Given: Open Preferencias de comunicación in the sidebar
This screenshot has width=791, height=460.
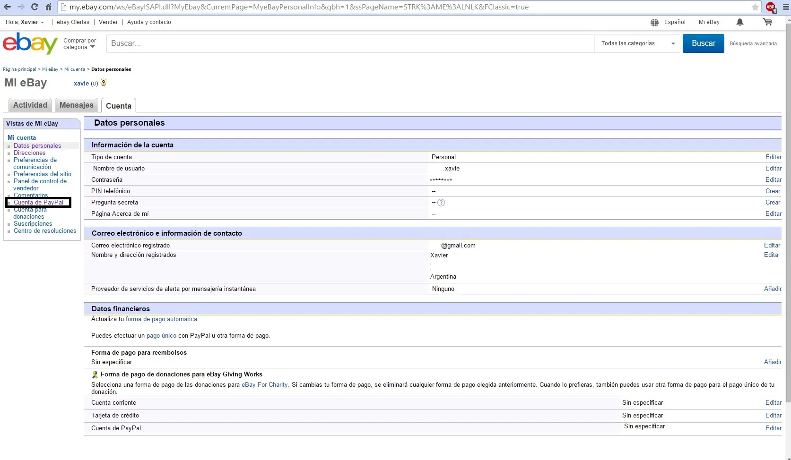Looking at the screenshot, I should pyautogui.click(x=35, y=163).
